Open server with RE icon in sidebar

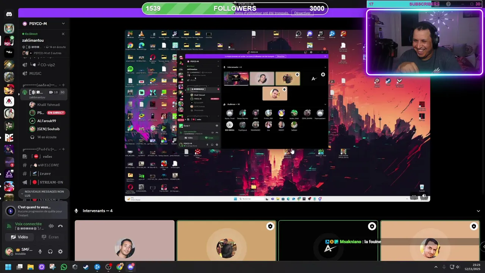[x=9, y=138]
